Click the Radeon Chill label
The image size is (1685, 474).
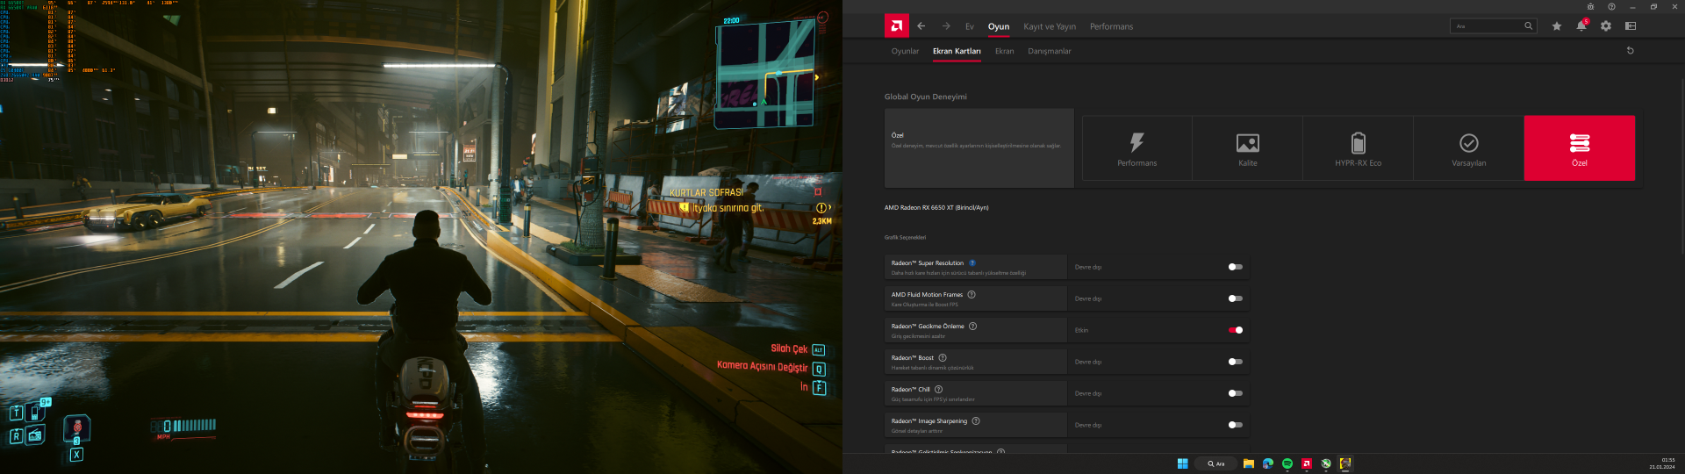click(x=911, y=390)
